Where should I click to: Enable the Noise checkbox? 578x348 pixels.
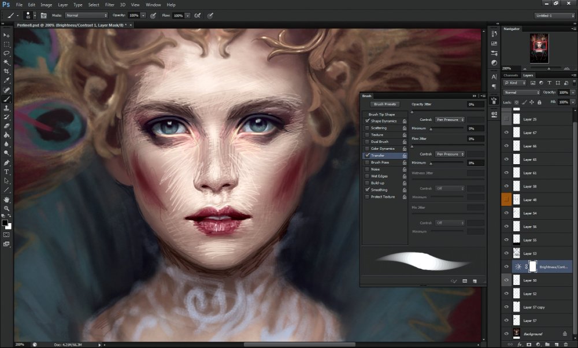pos(367,169)
